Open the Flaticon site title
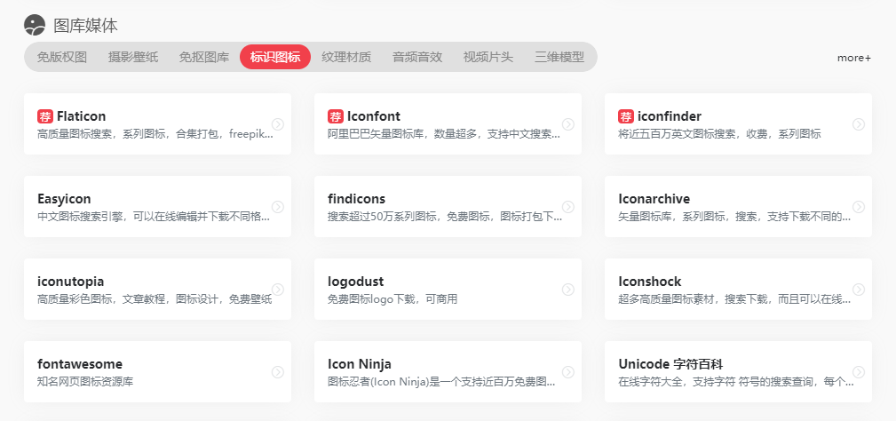This screenshot has width=896, height=421. click(81, 116)
